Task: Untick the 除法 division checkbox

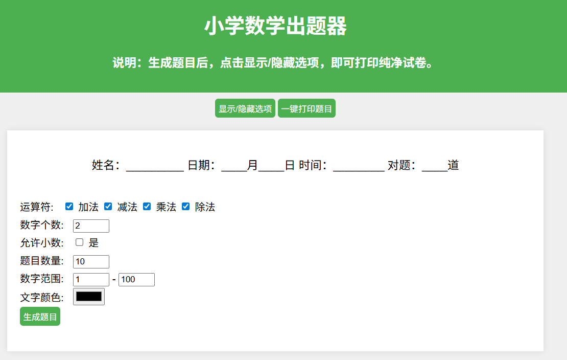Action: pyautogui.click(x=186, y=207)
